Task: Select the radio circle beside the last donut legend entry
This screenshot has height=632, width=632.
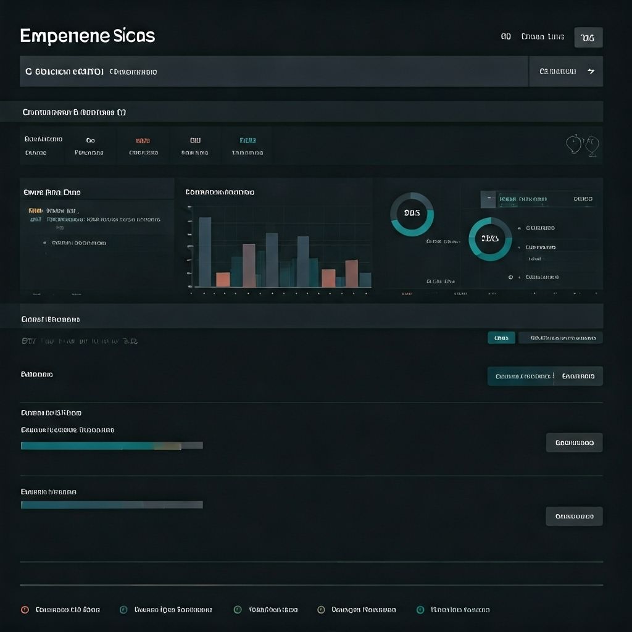Action: pyautogui.click(x=510, y=277)
